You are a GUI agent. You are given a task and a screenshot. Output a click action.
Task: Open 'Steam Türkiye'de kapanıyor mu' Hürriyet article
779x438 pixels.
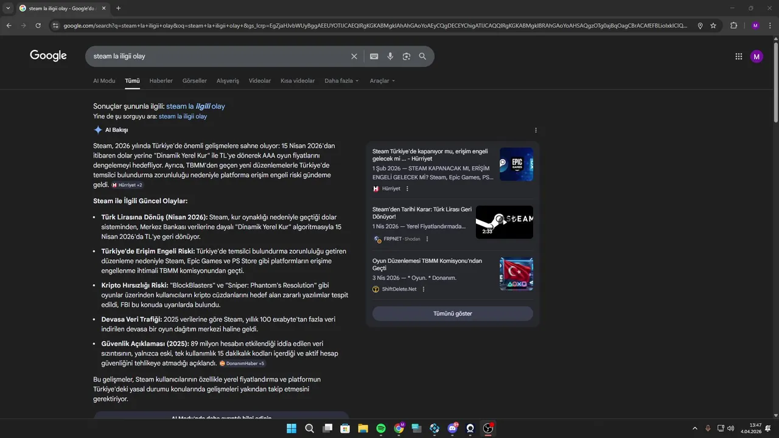point(430,155)
